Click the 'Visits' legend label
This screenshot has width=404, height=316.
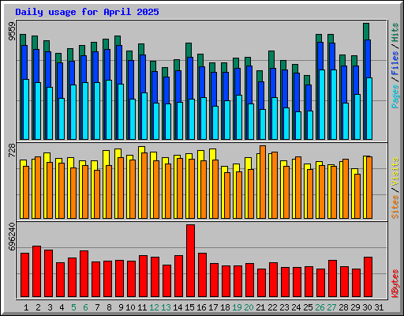(x=395, y=172)
